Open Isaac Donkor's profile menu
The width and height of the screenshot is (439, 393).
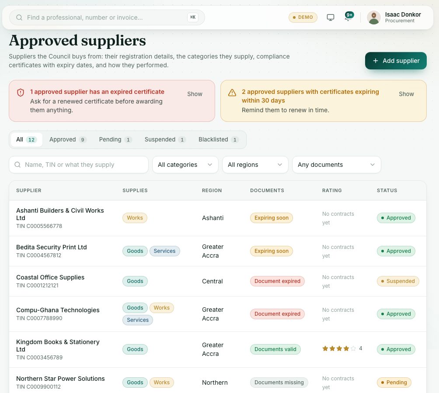pyautogui.click(x=395, y=17)
